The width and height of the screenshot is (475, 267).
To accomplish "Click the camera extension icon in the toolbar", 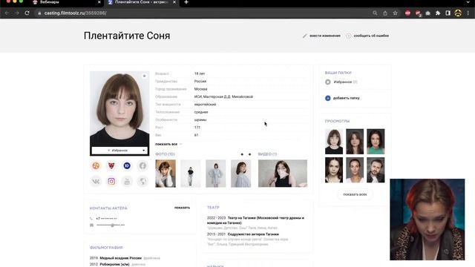I will [x=427, y=13].
